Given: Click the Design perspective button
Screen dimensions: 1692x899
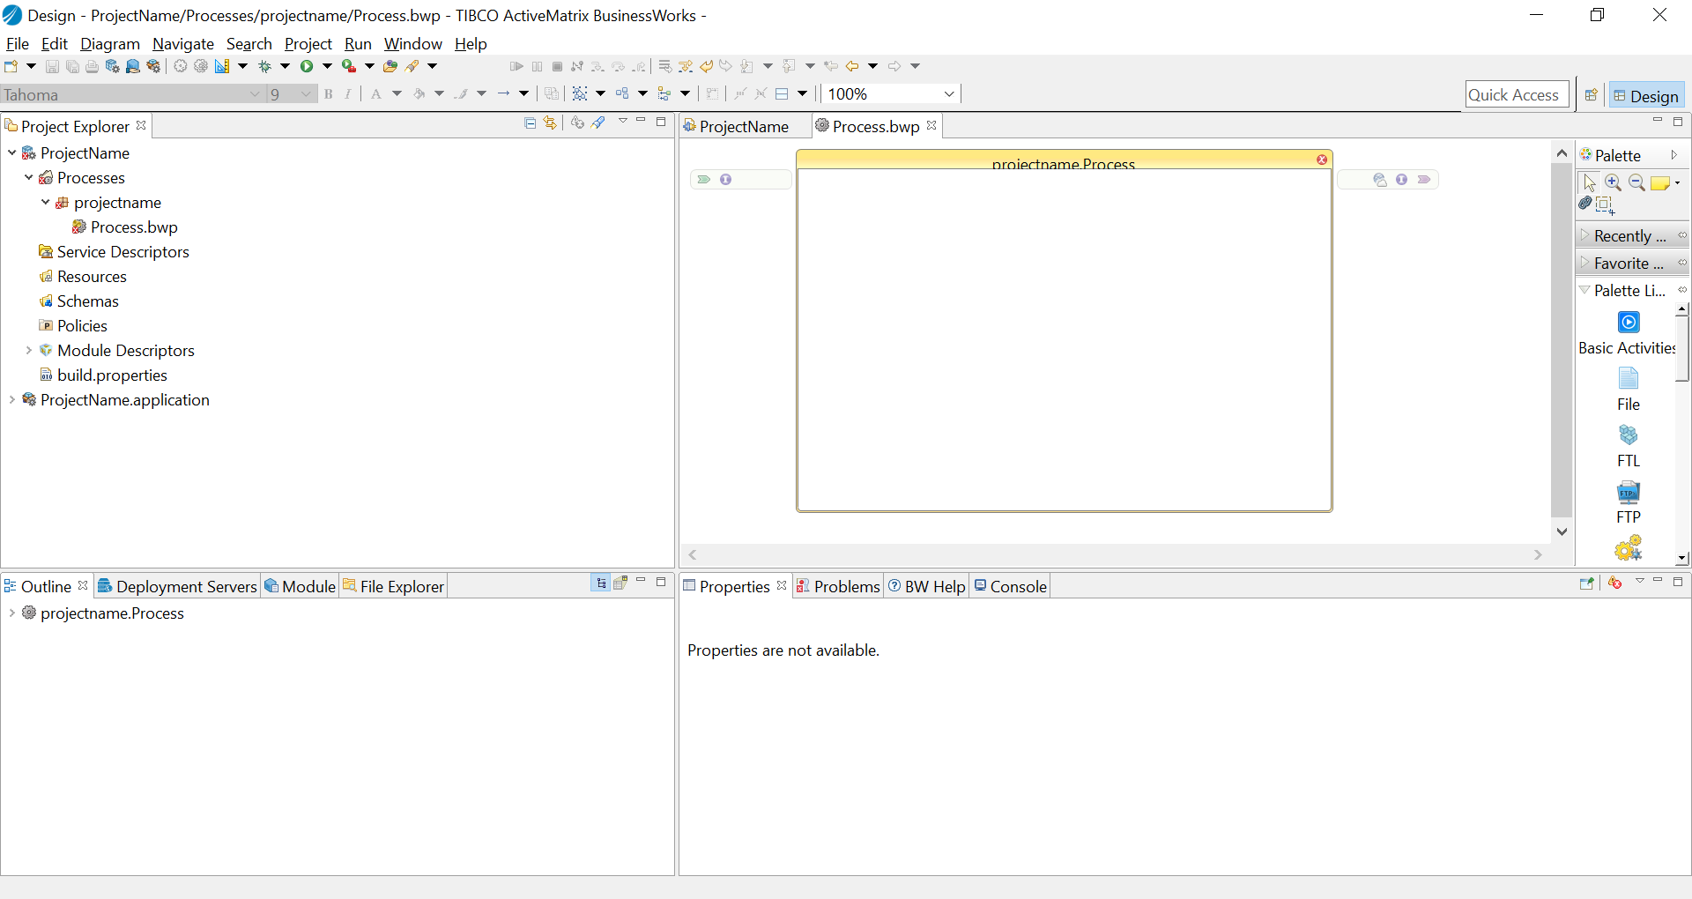Looking at the screenshot, I should pos(1646,95).
